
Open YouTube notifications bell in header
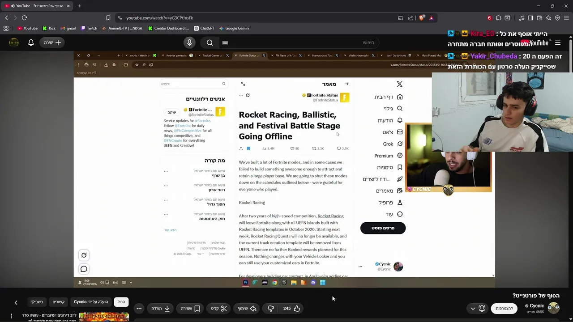point(31,42)
